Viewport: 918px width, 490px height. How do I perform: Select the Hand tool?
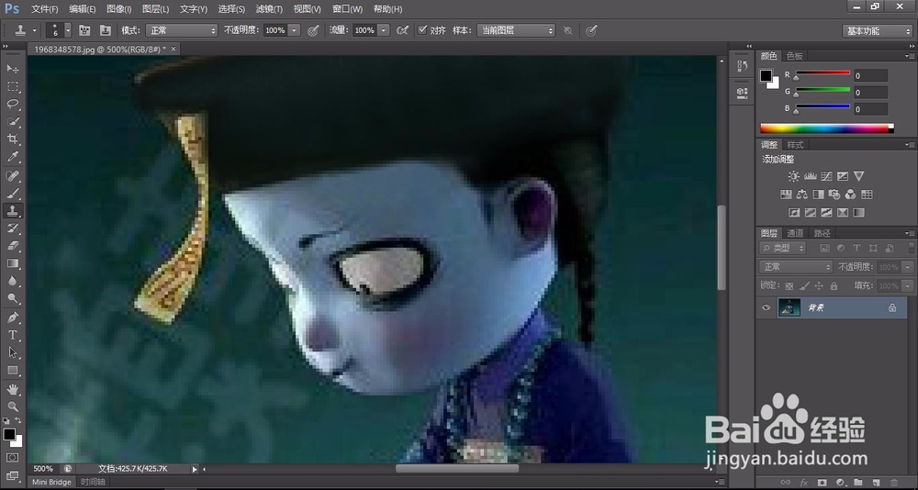(12, 389)
